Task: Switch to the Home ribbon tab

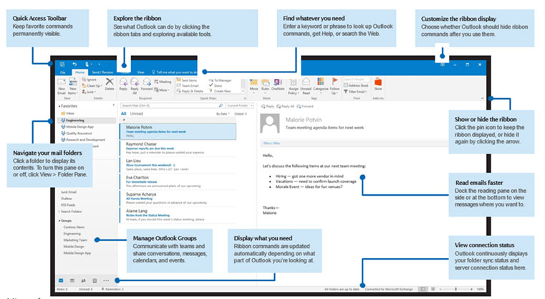Action: coord(80,72)
